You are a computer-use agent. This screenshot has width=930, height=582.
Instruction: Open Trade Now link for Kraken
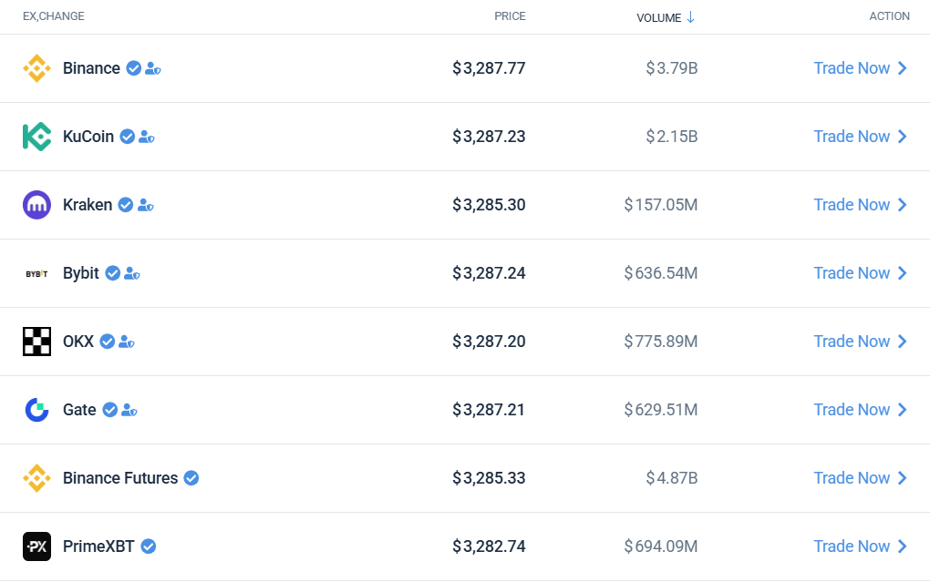852,205
